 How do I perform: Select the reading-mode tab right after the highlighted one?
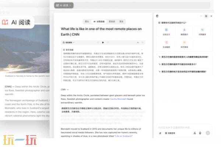(112, 22)
